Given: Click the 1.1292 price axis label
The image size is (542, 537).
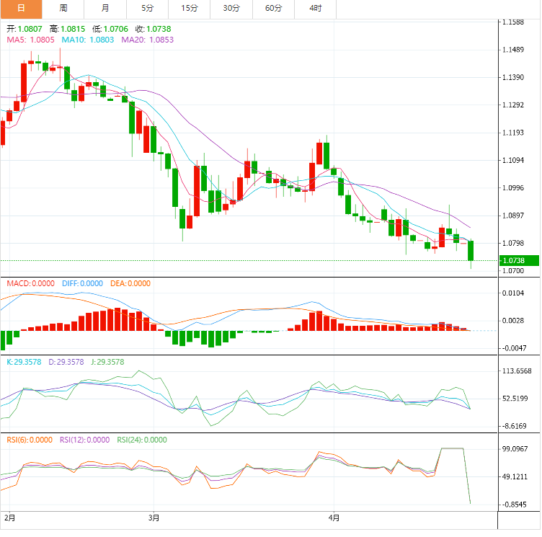Looking at the screenshot, I should tap(513, 105).
